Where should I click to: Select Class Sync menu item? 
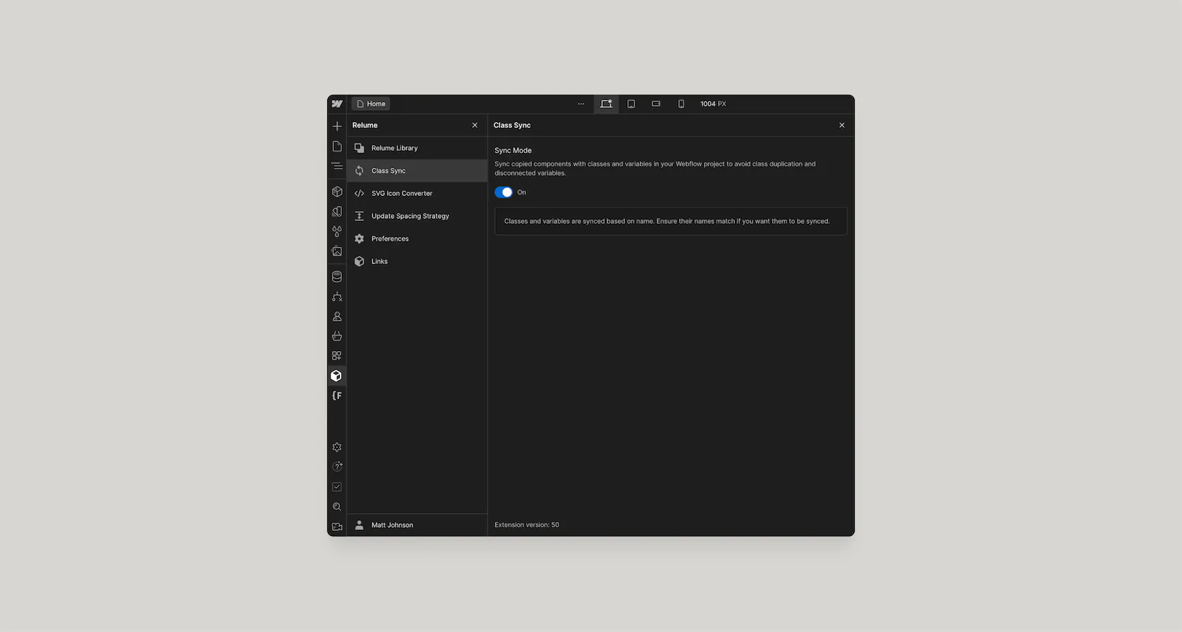coord(417,171)
